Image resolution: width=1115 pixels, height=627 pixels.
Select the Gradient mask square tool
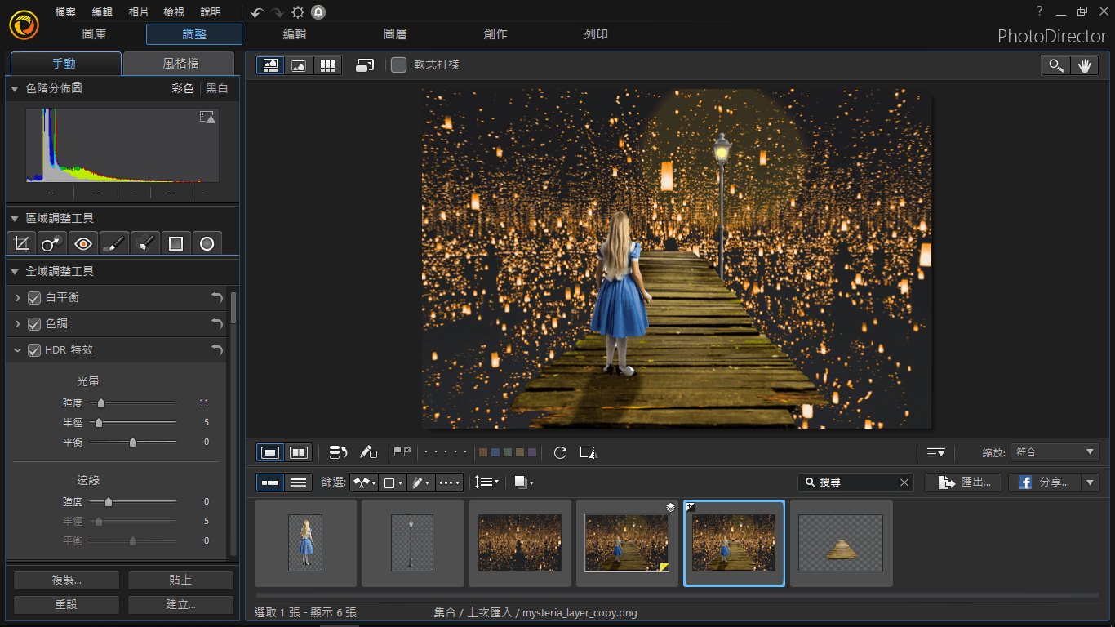(x=175, y=242)
